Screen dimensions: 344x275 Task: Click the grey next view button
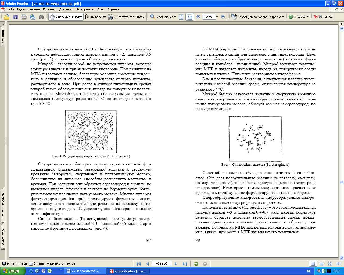[205, 264]
